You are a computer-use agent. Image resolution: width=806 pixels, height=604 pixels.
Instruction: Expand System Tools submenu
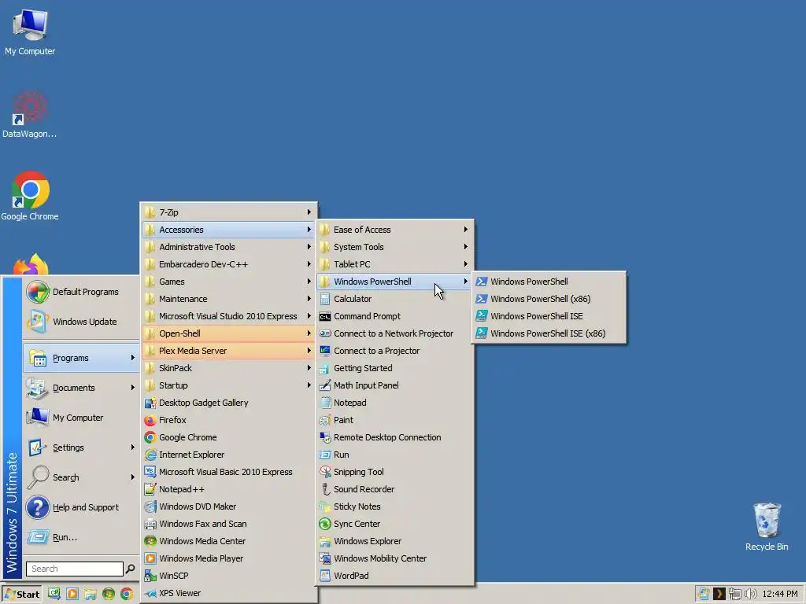click(x=395, y=246)
